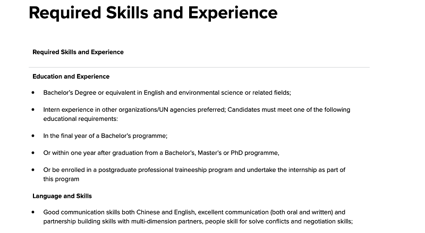Click the large "Required Skills and Experience" page title

click(153, 13)
